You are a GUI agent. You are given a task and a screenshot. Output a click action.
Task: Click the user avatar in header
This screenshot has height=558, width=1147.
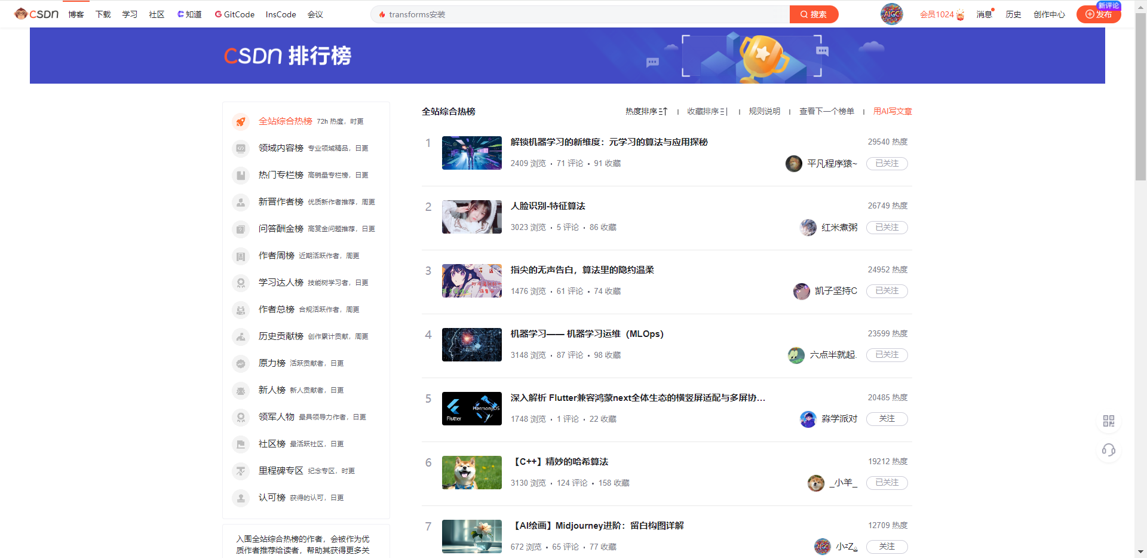[891, 14]
